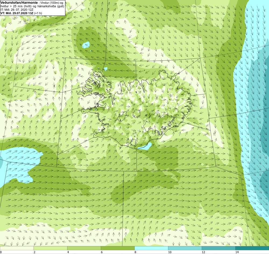The width and height of the screenshot is (269, 254).
Task: Click the scale label '8'
Action: [135, 252]
